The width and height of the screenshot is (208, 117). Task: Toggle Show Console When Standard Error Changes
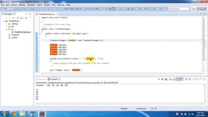(x=181, y=79)
